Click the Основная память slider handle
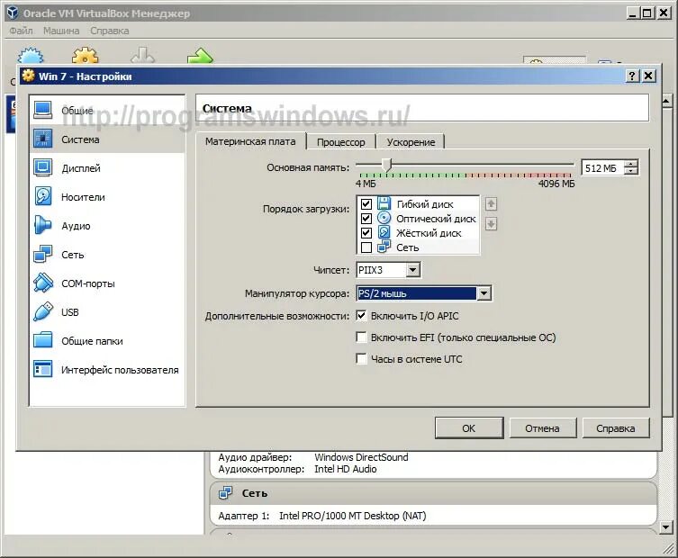The image size is (678, 558). 387,165
